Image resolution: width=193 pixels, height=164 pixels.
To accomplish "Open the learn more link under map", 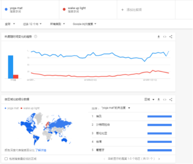I will [41, 150].
